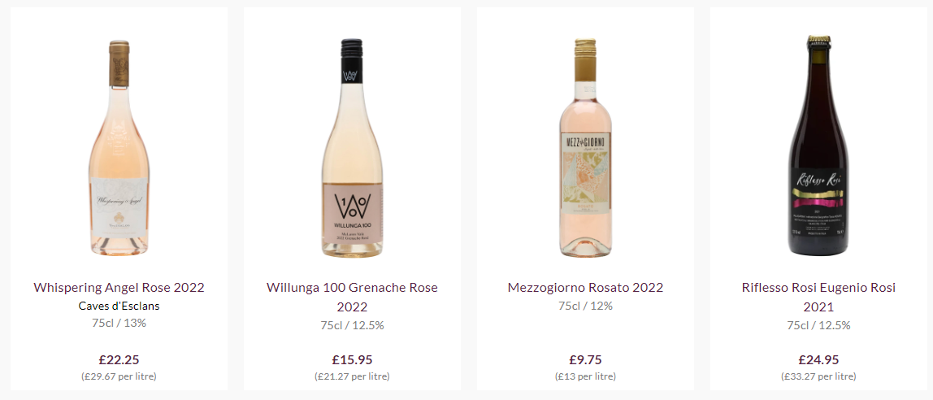Click the £9.75 price
Screen dimensions: 933x400
pyautogui.click(x=585, y=359)
